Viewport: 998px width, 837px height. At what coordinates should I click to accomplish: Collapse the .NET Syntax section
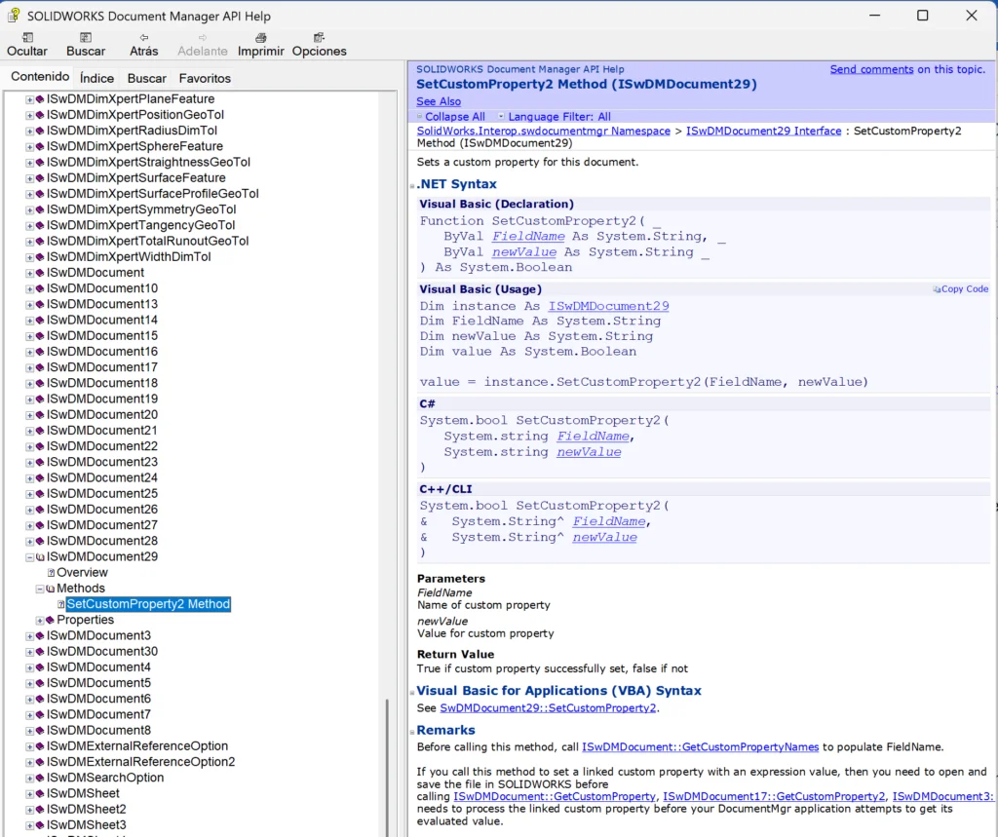[412, 185]
